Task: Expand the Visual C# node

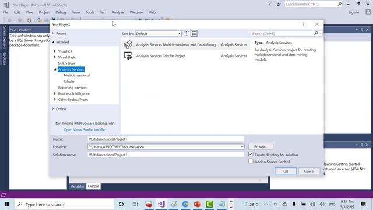Action: pyautogui.click(x=55, y=51)
